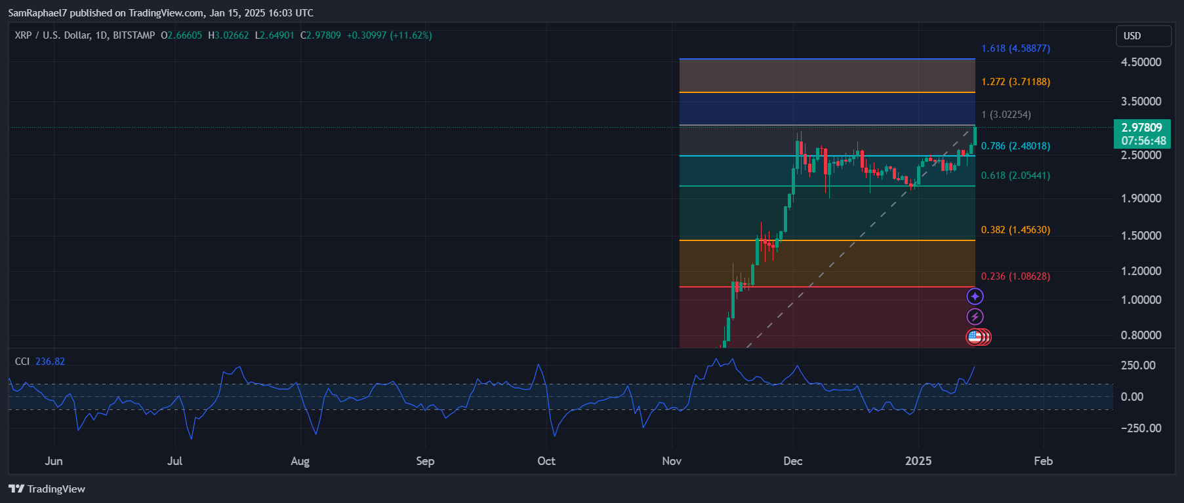
Task: Click the SamRaphael7 published header text
Action: (x=160, y=13)
